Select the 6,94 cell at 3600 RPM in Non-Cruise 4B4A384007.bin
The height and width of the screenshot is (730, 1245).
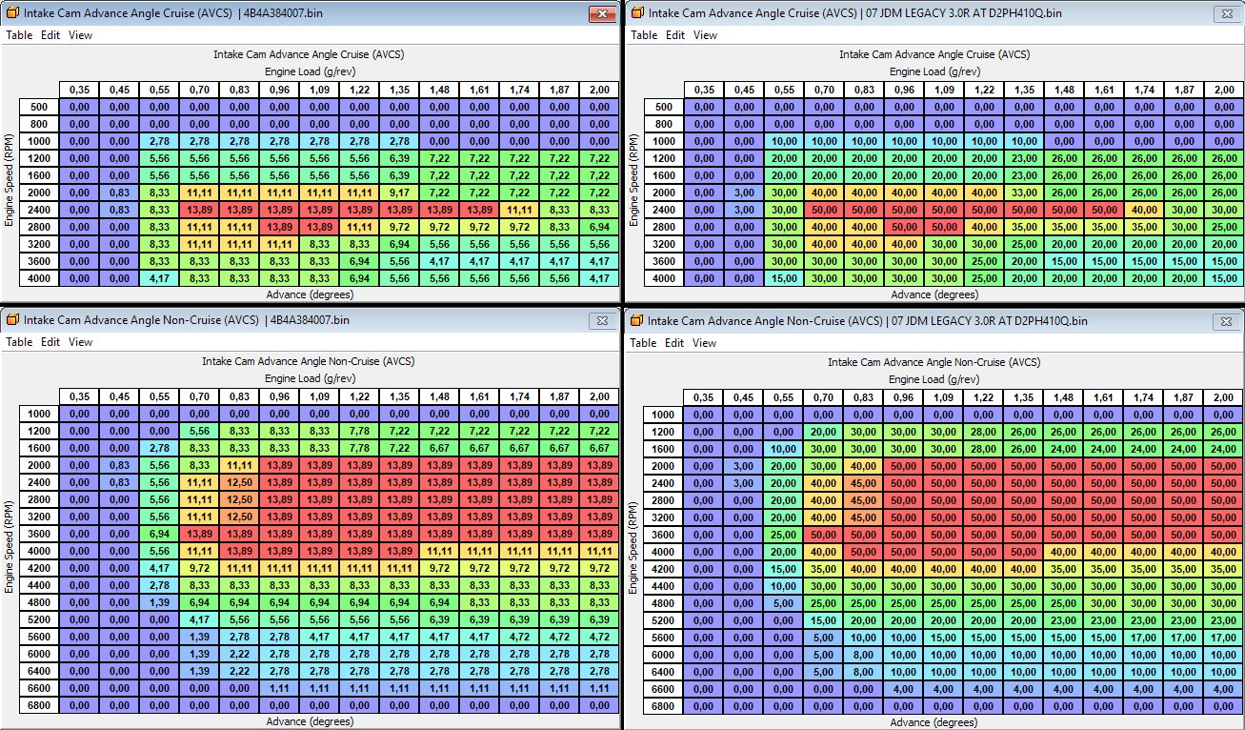[159, 534]
